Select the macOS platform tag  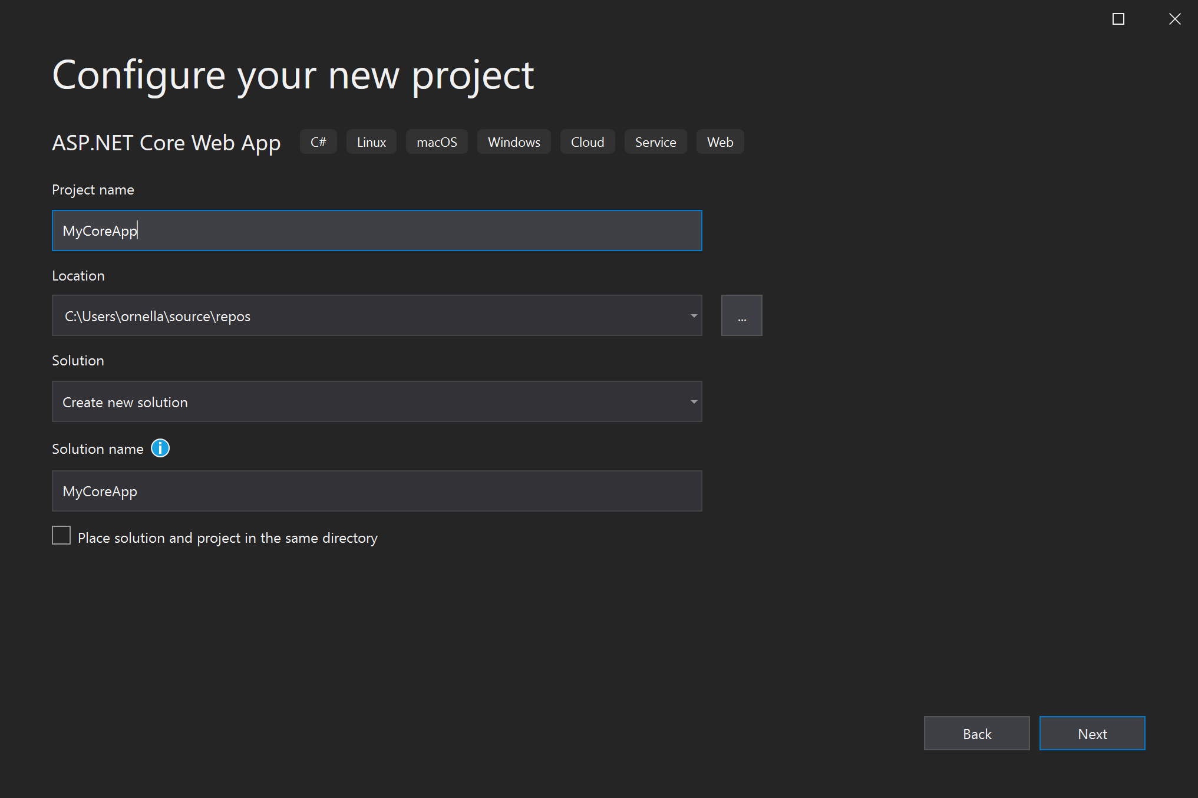[x=437, y=141]
